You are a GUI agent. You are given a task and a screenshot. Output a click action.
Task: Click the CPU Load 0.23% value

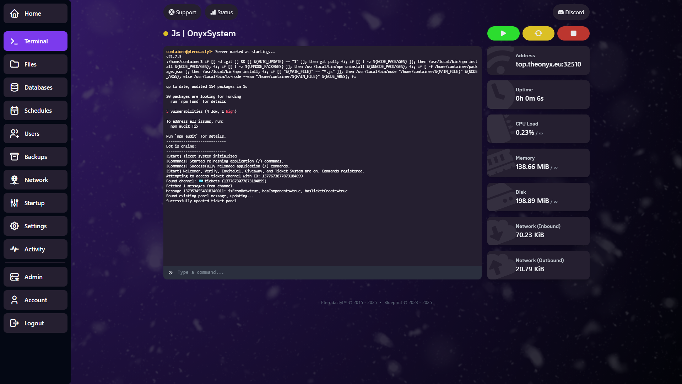pos(525,133)
